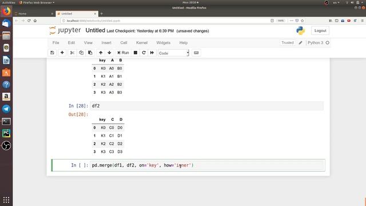Open the command palette keyboard icon

[x=196, y=53]
